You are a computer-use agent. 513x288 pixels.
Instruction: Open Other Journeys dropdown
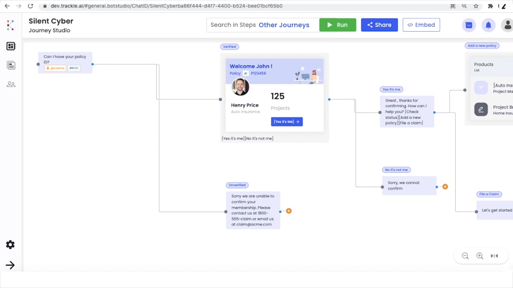284,25
